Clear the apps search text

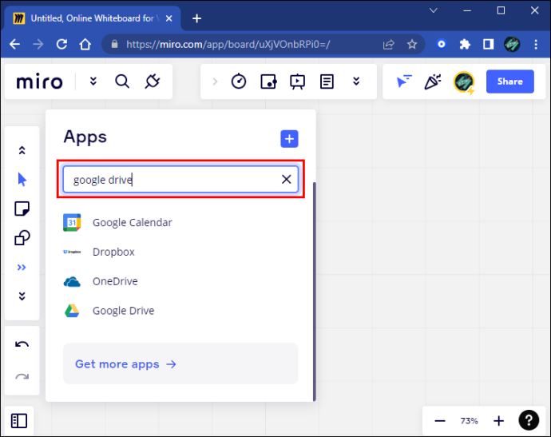pyautogui.click(x=287, y=179)
